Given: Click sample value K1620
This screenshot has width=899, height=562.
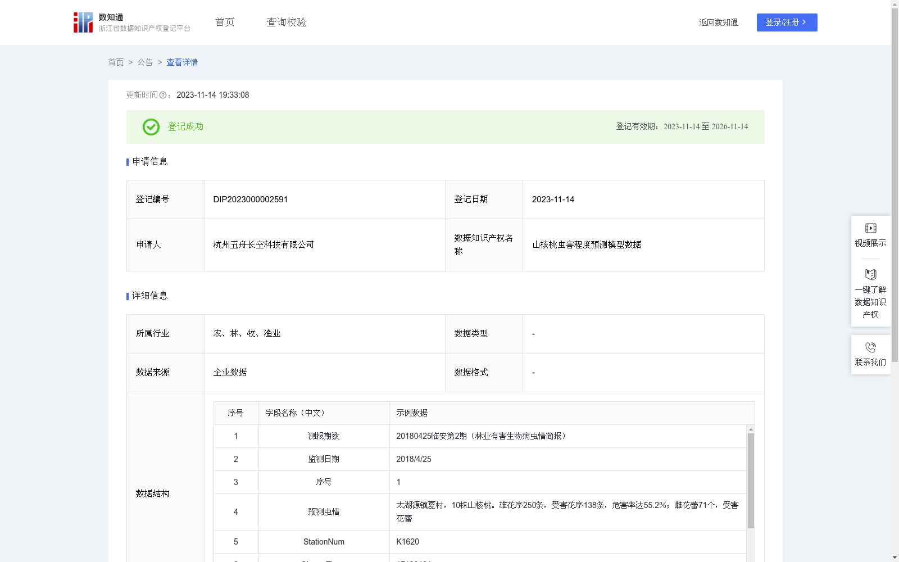Looking at the screenshot, I should [x=407, y=542].
